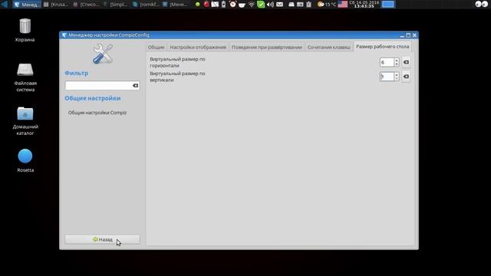Open Домашний каталог folder icon
The width and height of the screenshot is (491, 276).
pos(25,113)
